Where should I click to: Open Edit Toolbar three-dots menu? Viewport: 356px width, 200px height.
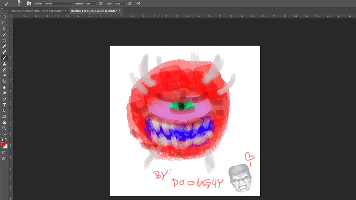coord(4,134)
